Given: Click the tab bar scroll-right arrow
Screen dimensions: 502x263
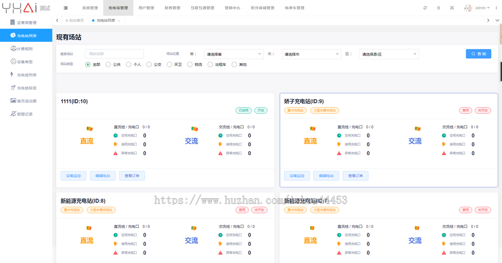Looking at the screenshot, I should [x=488, y=20].
